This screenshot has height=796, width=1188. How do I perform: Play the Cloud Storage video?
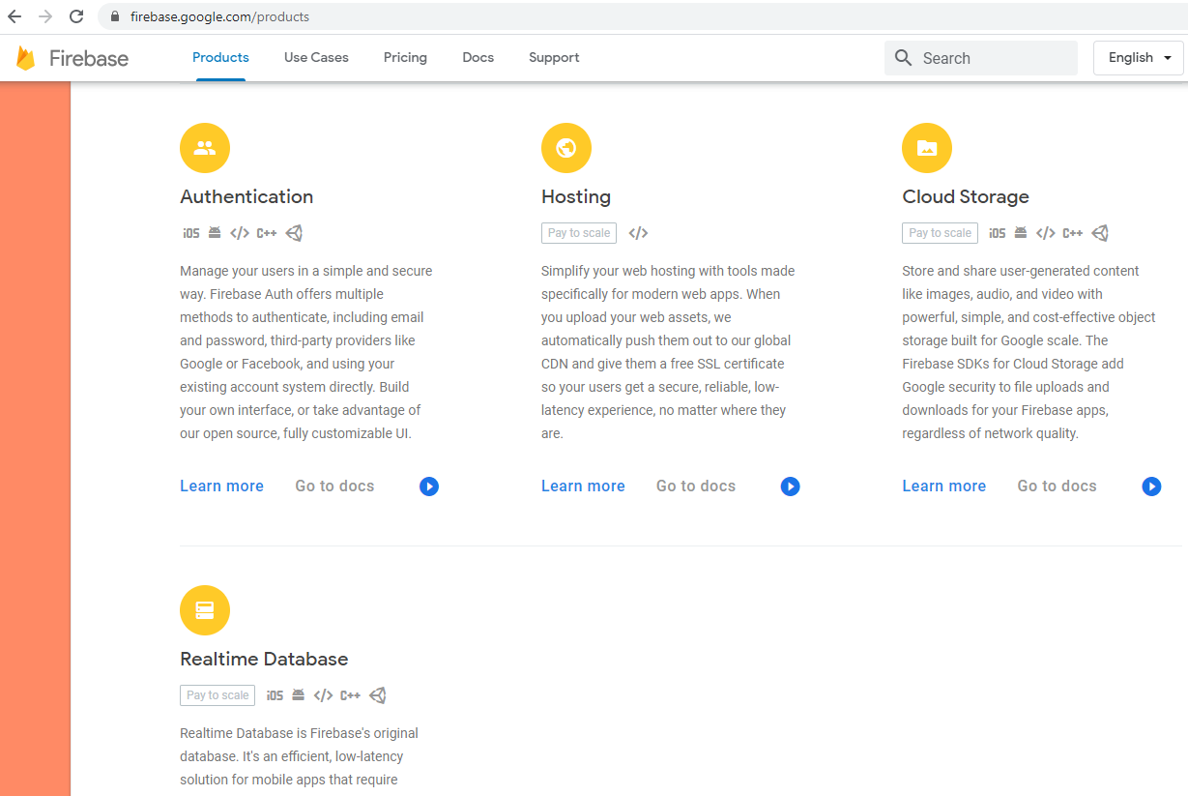[1151, 486]
